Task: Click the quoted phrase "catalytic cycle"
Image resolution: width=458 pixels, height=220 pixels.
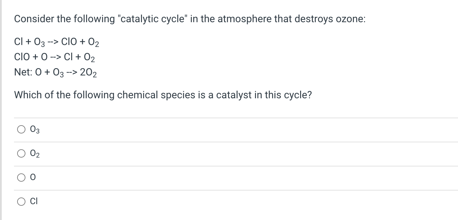Action: (147, 19)
